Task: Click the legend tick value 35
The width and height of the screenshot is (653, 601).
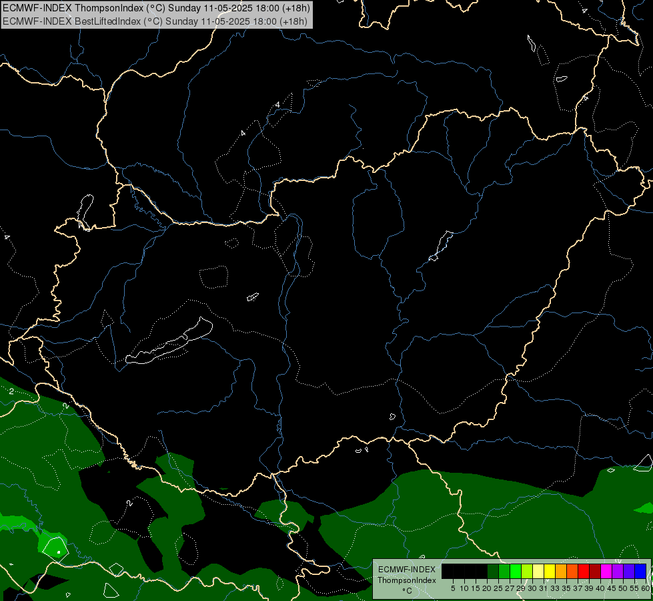Action: click(x=566, y=588)
